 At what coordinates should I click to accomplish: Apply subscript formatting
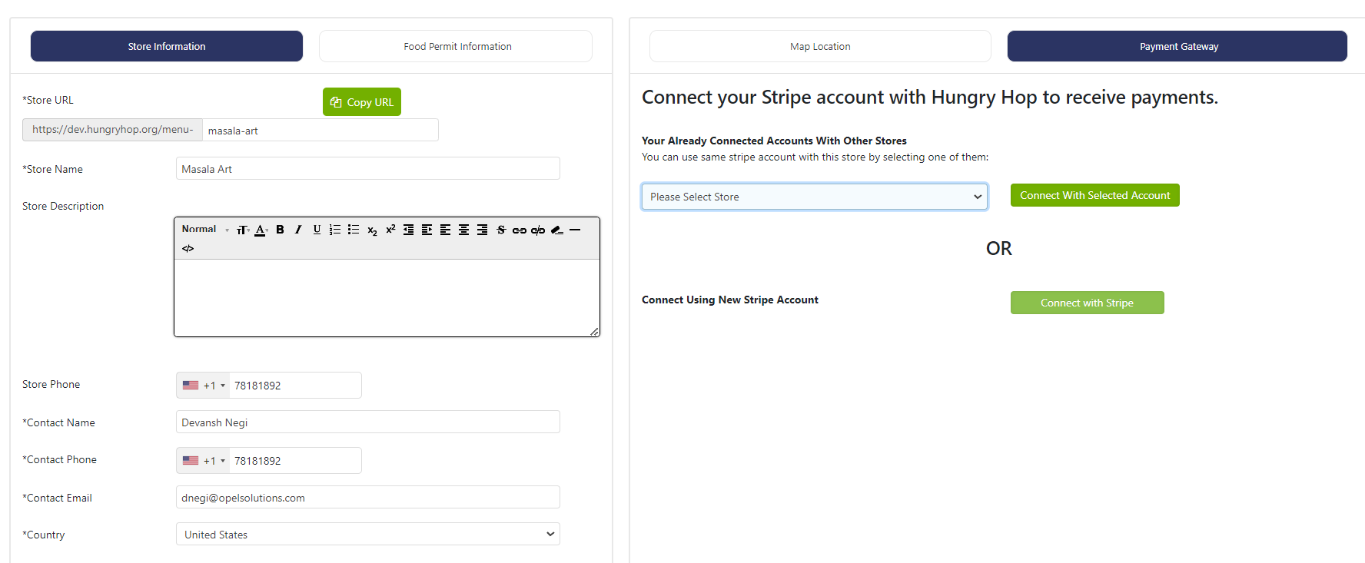(372, 230)
